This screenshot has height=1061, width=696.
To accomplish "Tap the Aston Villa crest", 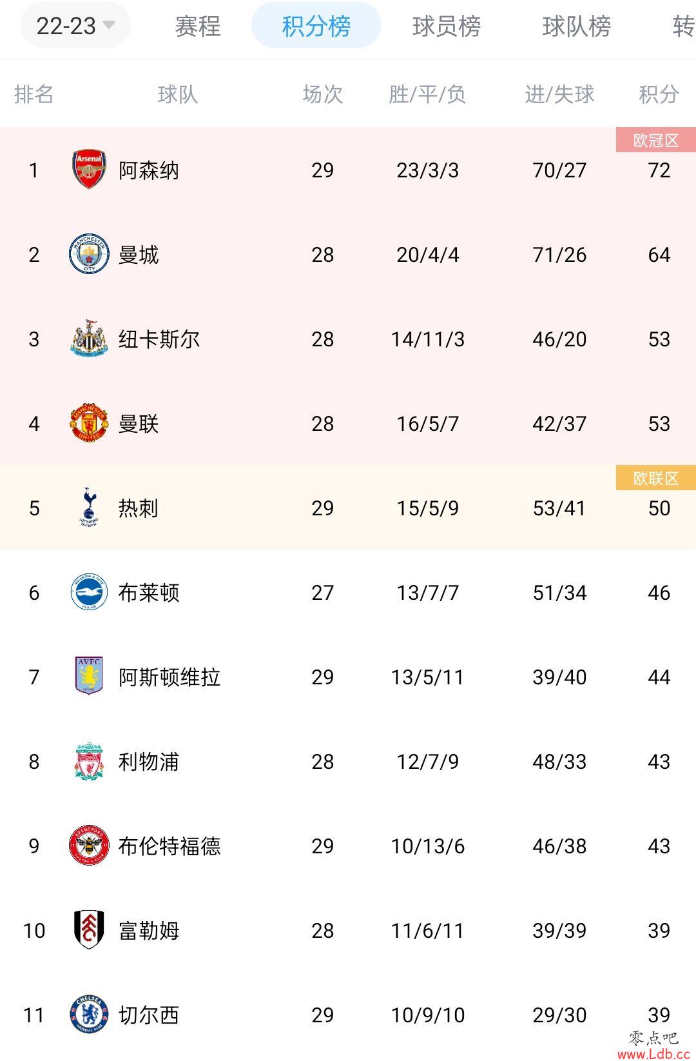I will click(x=89, y=677).
